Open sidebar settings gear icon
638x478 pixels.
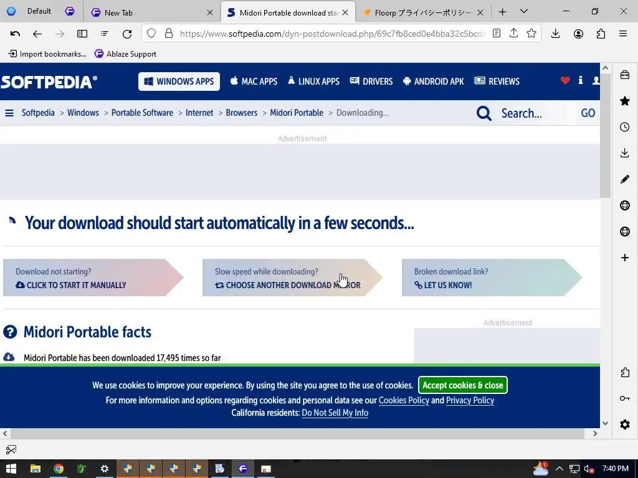[625, 424]
